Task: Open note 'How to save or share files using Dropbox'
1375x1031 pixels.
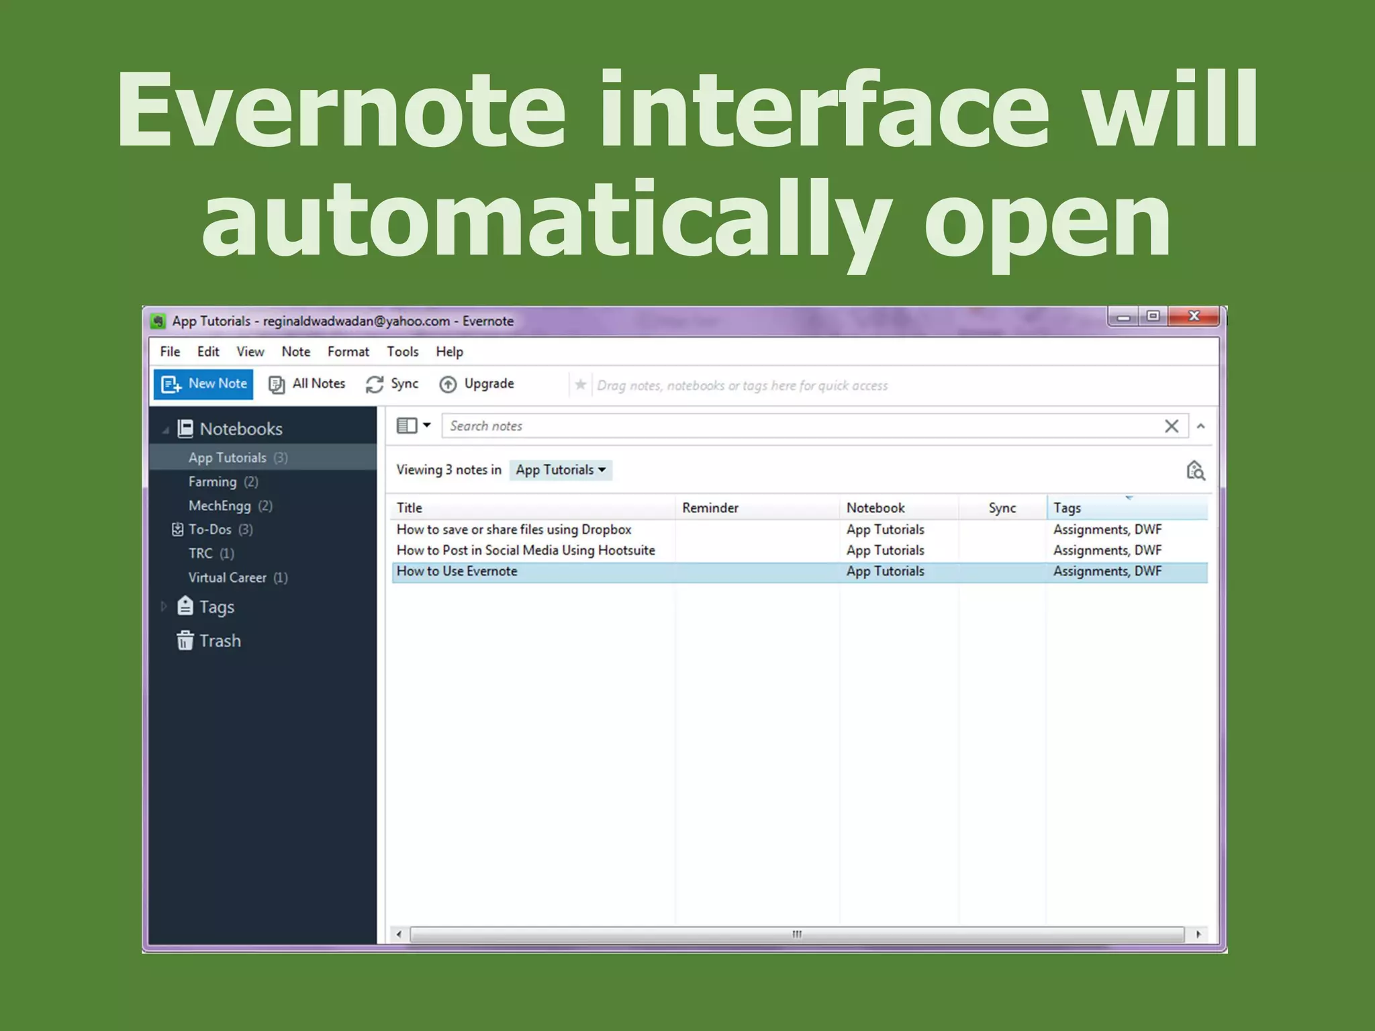Action: click(x=514, y=530)
